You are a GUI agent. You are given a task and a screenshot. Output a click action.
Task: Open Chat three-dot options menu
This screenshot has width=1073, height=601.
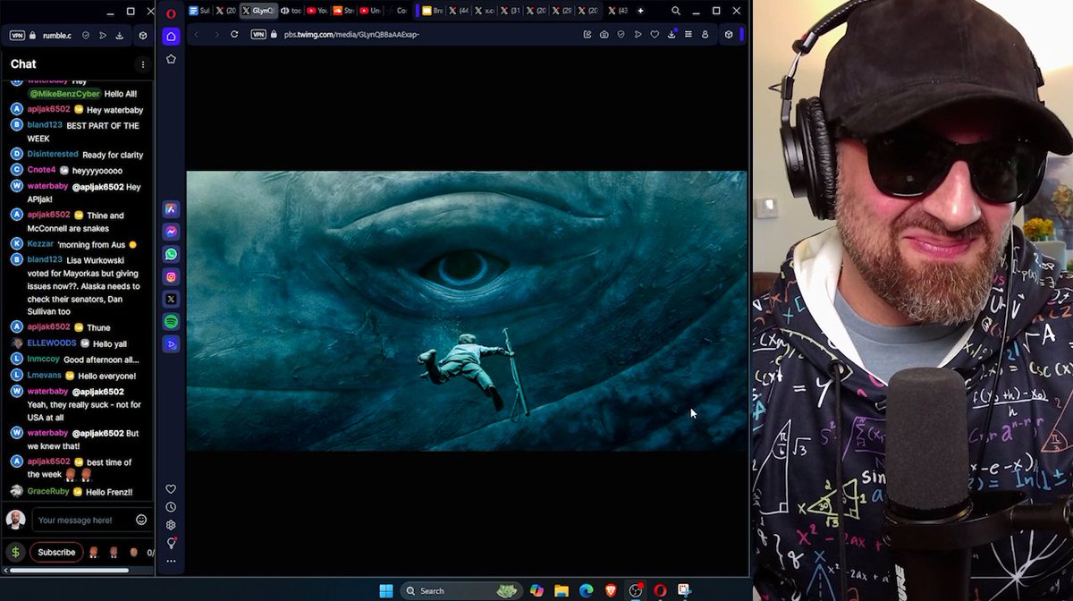[x=142, y=64]
